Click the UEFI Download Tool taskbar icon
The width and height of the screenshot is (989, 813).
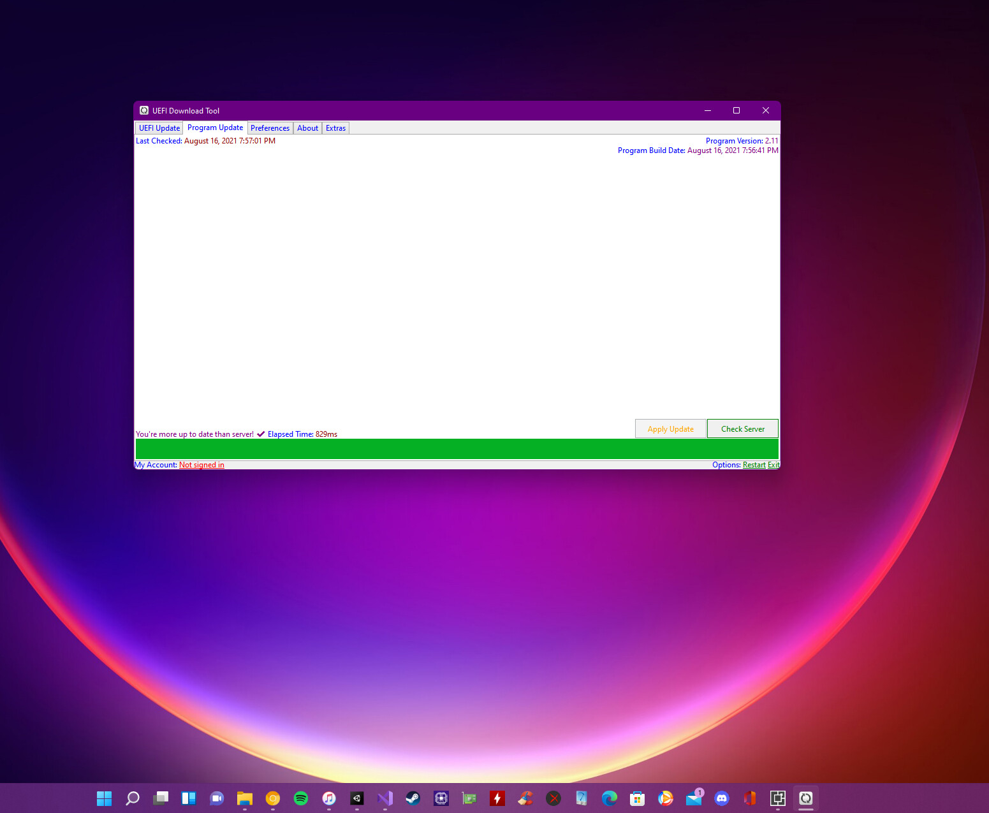(806, 798)
